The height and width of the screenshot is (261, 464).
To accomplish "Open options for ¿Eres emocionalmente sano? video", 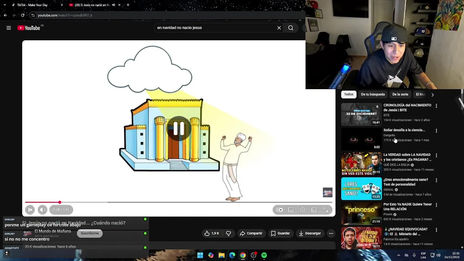I will pyautogui.click(x=436, y=180).
